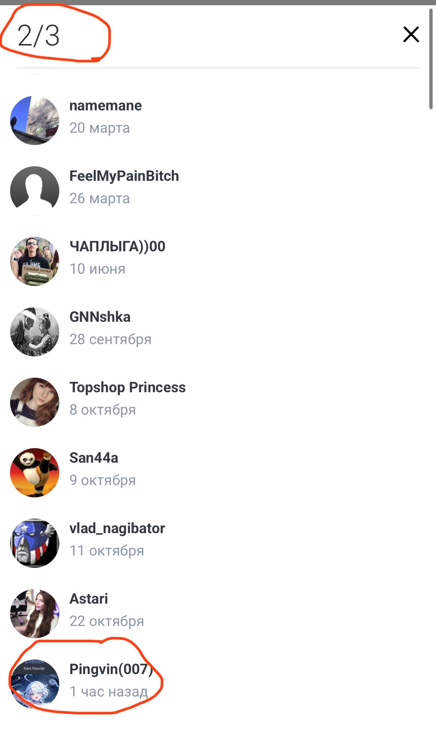Open ЧАПЛЫГА))00 avatar picture

click(x=35, y=261)
